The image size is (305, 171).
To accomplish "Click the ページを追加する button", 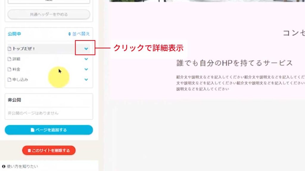I will [49, 130].
